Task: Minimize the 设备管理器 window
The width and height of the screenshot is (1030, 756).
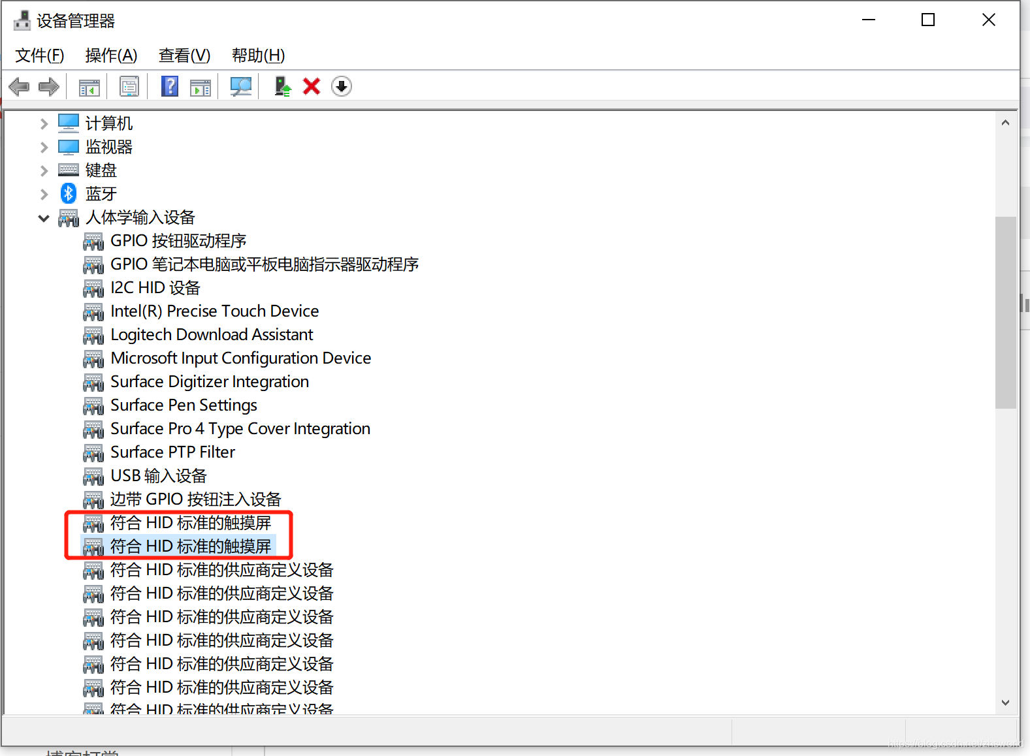Action: (x=869, y=20)
